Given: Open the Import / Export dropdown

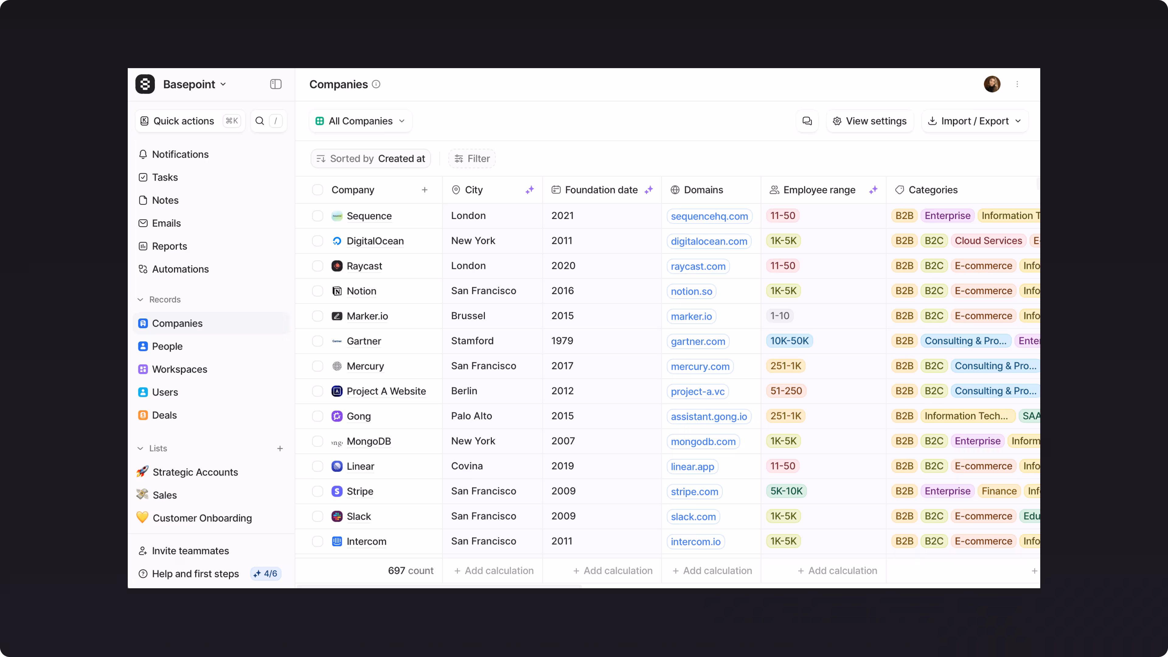Looking at the screenshot, I should coord(975,121).
